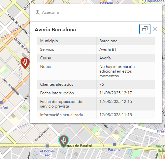Screen dimensions: 165x159
Task: Click the Clientes afectados value 76
Action: (x=102, y=84)
